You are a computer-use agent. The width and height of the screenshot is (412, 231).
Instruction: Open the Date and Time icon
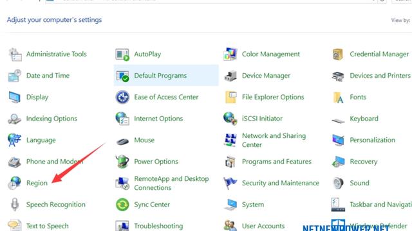[x=15, y=76]
